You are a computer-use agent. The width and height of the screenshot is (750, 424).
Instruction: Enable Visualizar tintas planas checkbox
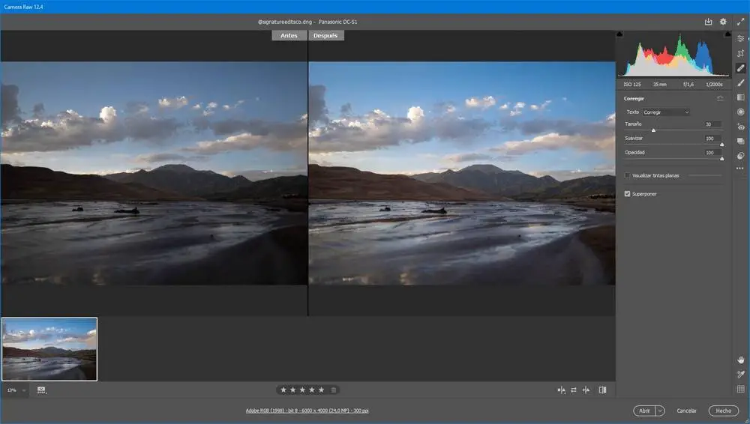(x=628, y=175)
